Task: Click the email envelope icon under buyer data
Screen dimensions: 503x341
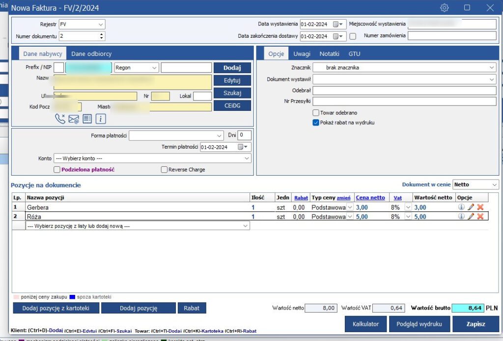Action: pyautogui.click(x=74, y=118)
